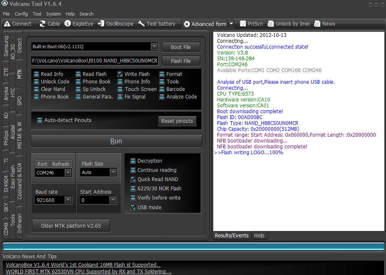Enable the Verify before write checkbox
Viewport: 386px width, 275px height.
click(x=133, y=198)
